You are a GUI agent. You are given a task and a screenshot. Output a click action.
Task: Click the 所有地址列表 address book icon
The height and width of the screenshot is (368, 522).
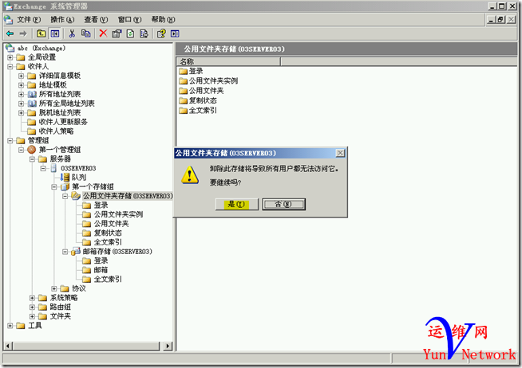32,94
